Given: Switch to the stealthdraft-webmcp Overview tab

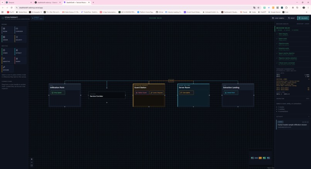Looking at the screenshot, I should [47, 2].
